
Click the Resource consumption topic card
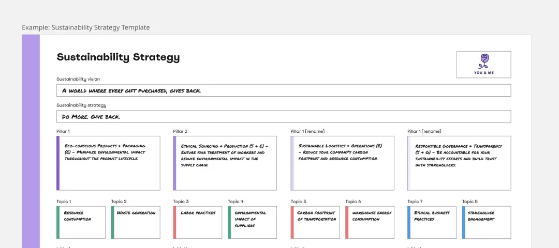81,222
